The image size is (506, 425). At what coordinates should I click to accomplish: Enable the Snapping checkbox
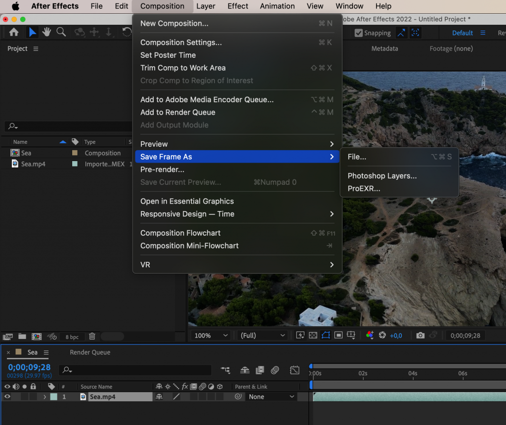[x=359, y=33]
